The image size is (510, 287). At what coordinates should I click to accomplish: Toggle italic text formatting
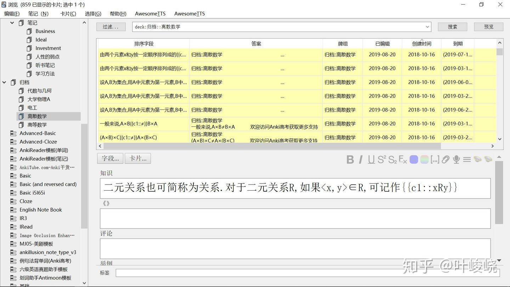(x=361, y=160)
